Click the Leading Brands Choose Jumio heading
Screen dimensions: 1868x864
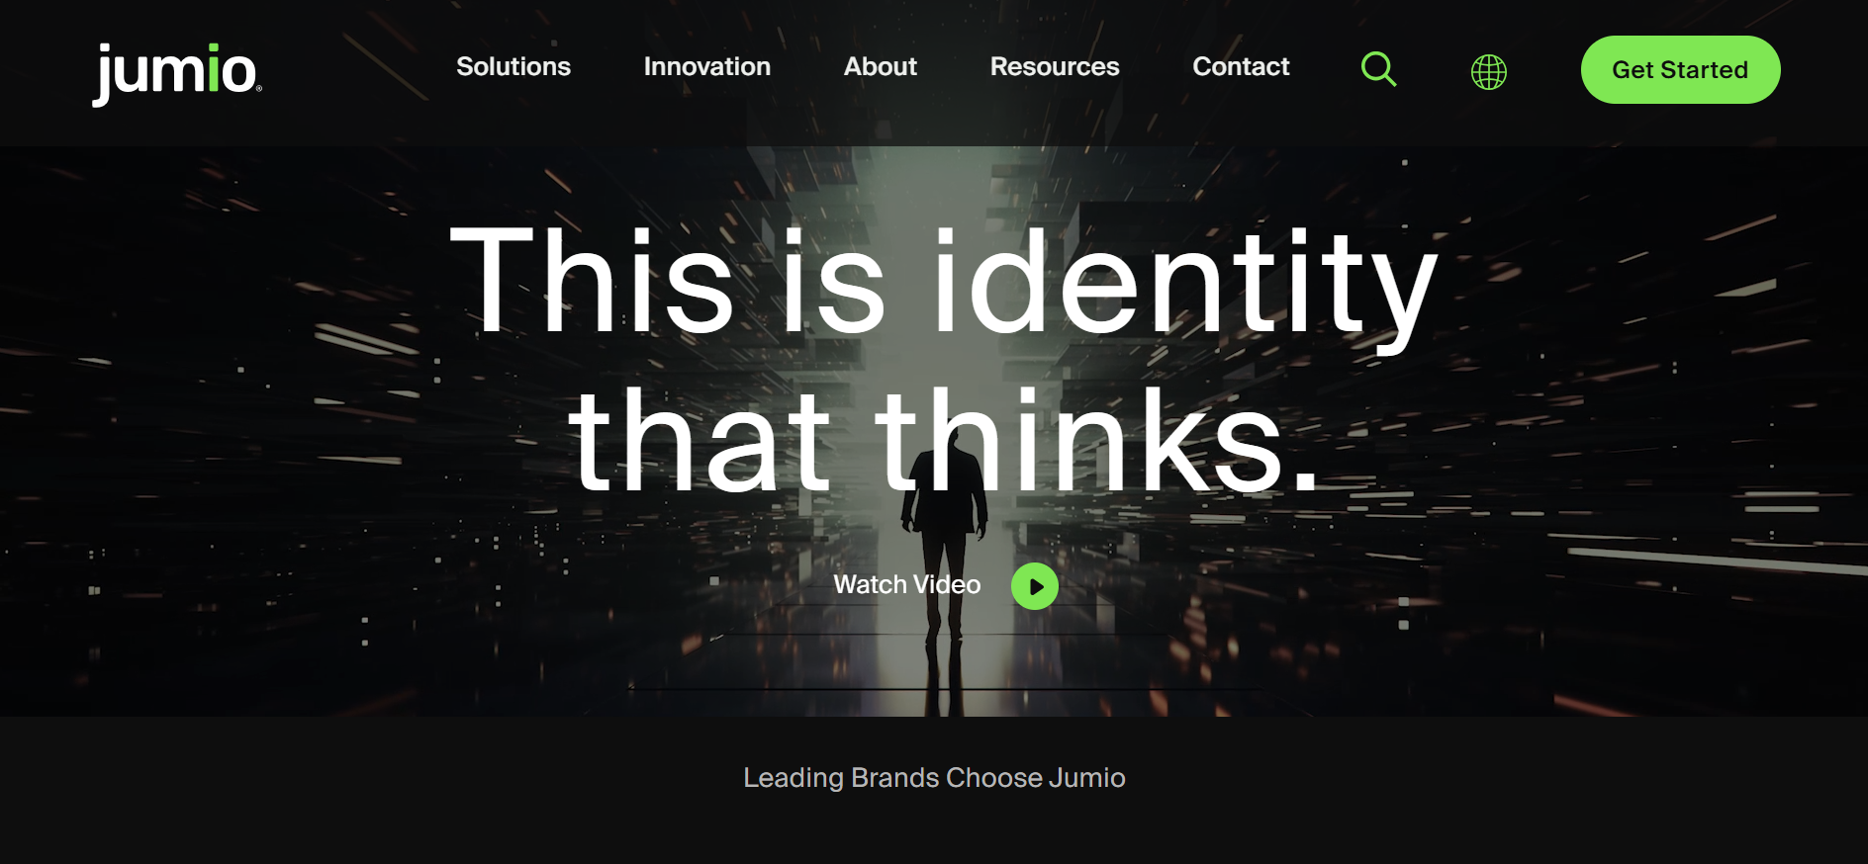[x=934, y=778]
